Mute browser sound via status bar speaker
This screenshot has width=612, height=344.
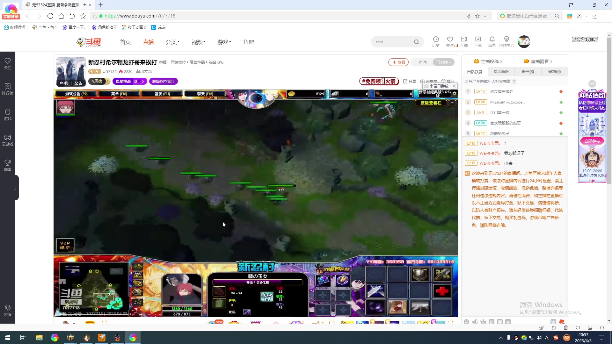tap(578, 328)
